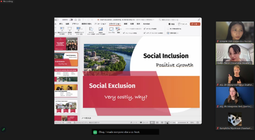Click the Zoom annotation pen icon
The width and height of the screenshot is (255, 140).
pos(3,129)
